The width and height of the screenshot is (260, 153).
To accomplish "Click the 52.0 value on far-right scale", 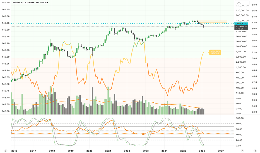I will coord(254,52).
